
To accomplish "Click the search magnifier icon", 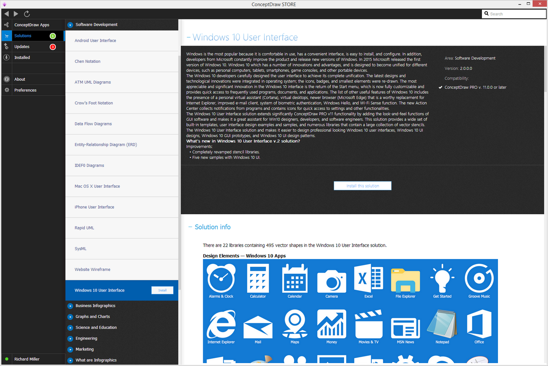I will coord(487,14).
